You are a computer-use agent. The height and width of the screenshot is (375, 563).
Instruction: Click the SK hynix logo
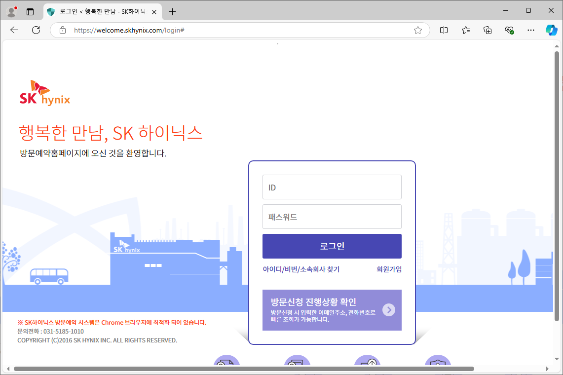[45, 91]
